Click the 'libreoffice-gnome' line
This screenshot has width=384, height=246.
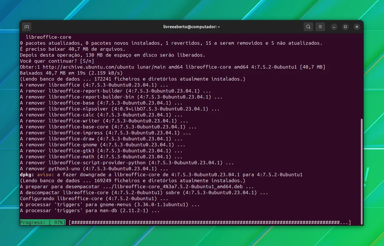103,145
